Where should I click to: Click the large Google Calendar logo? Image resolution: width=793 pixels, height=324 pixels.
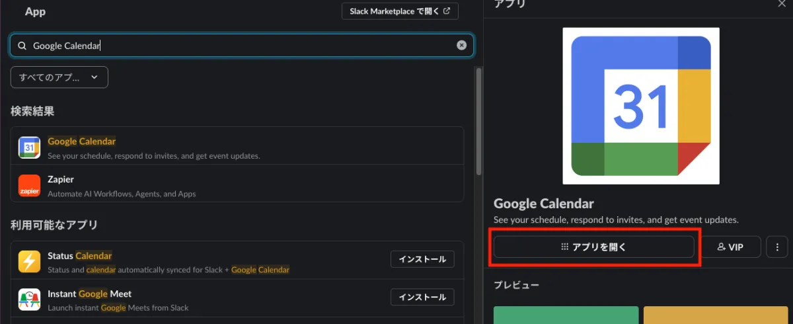point(641,106)
